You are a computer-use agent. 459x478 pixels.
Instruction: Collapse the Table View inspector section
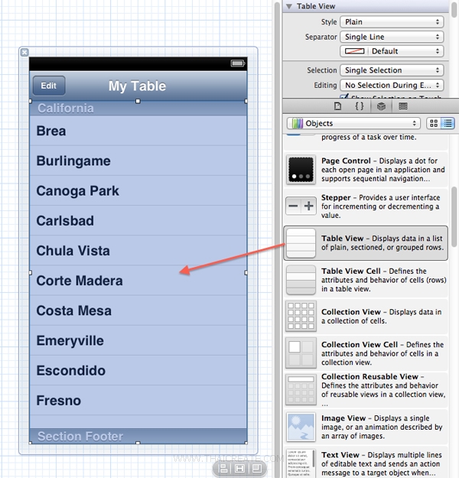[x=289, y=6]
